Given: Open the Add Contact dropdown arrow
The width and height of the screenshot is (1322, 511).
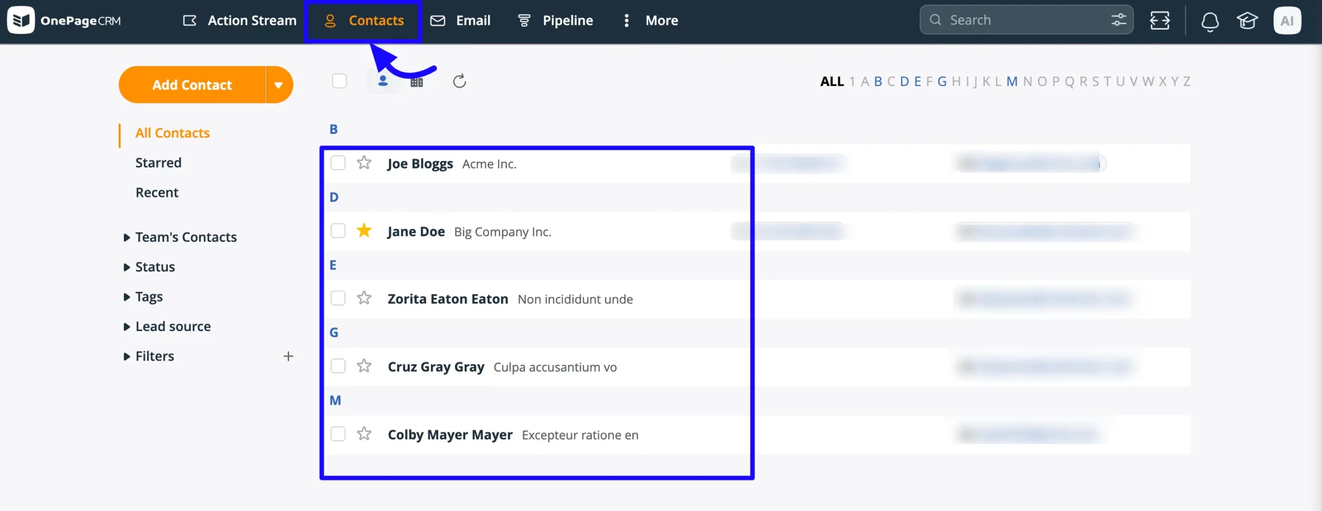Looking at the screenshot, I should (279, 85).
